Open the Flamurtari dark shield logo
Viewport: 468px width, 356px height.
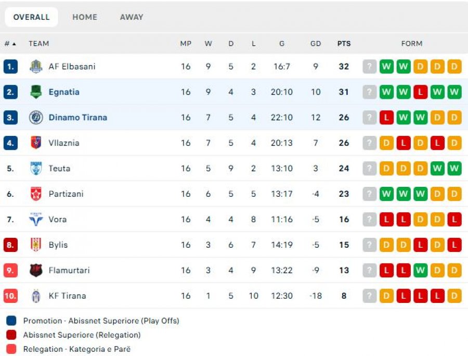click(x=36, y=270)
